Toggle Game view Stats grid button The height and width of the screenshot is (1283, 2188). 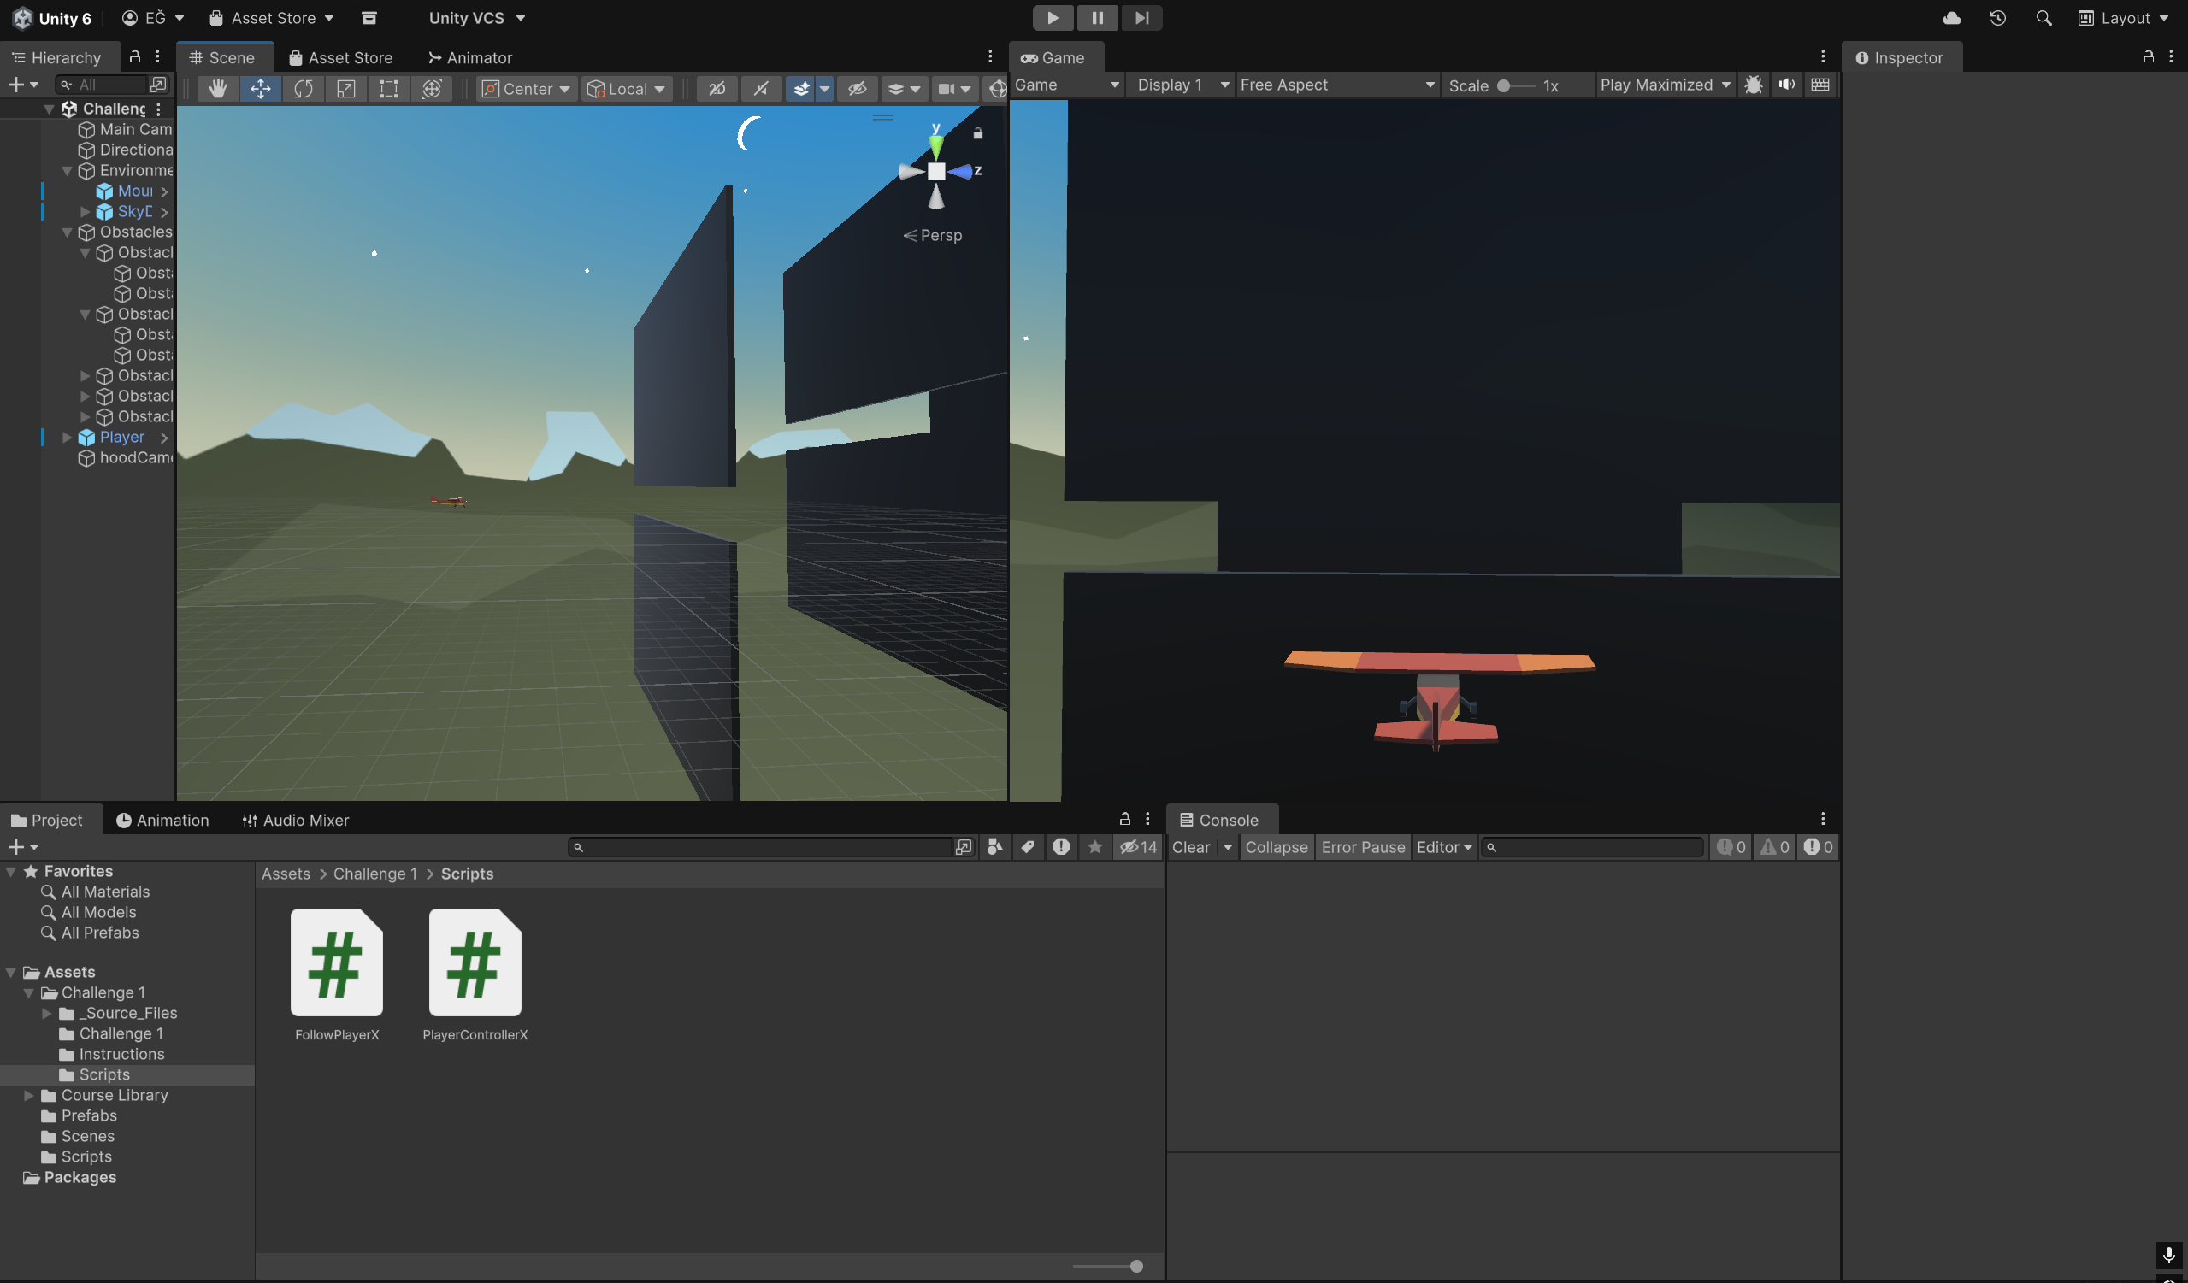(1819, 85)
